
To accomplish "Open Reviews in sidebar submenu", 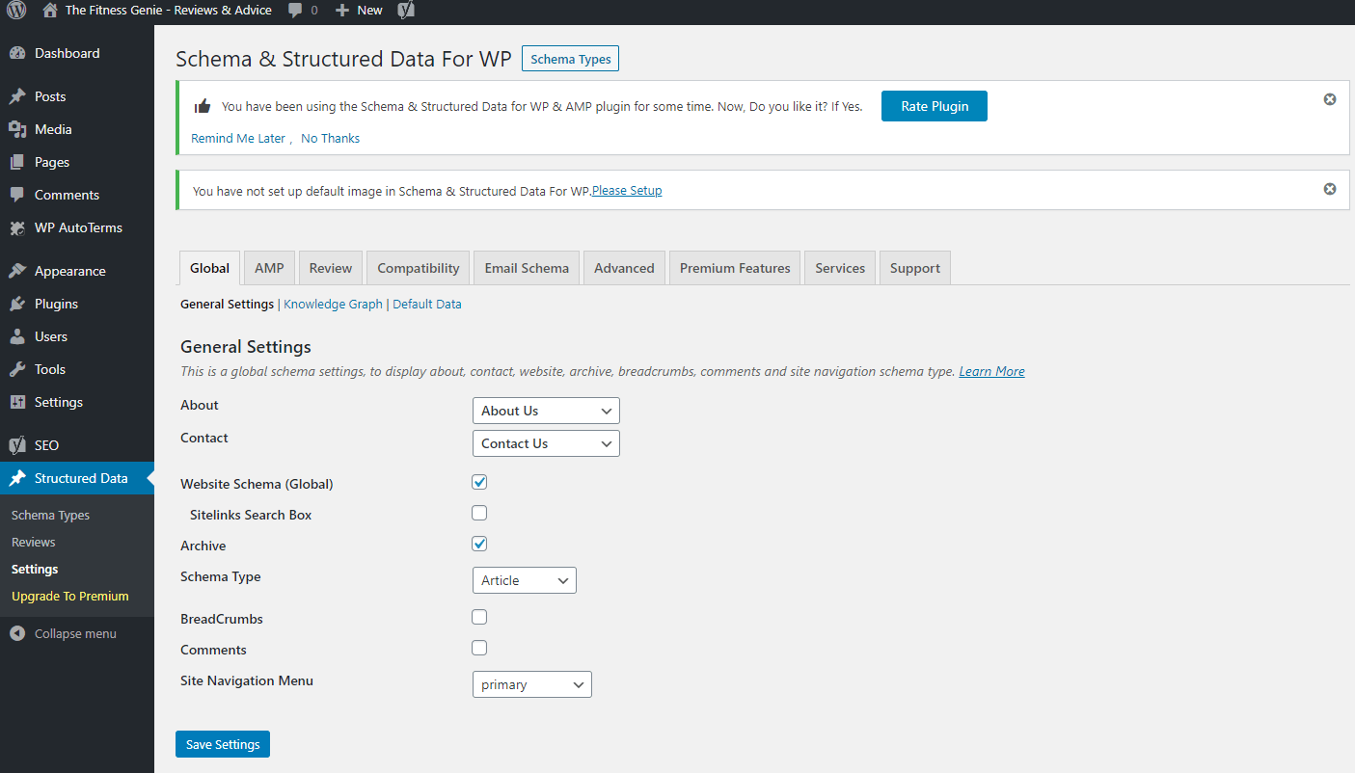I will 34,542.
